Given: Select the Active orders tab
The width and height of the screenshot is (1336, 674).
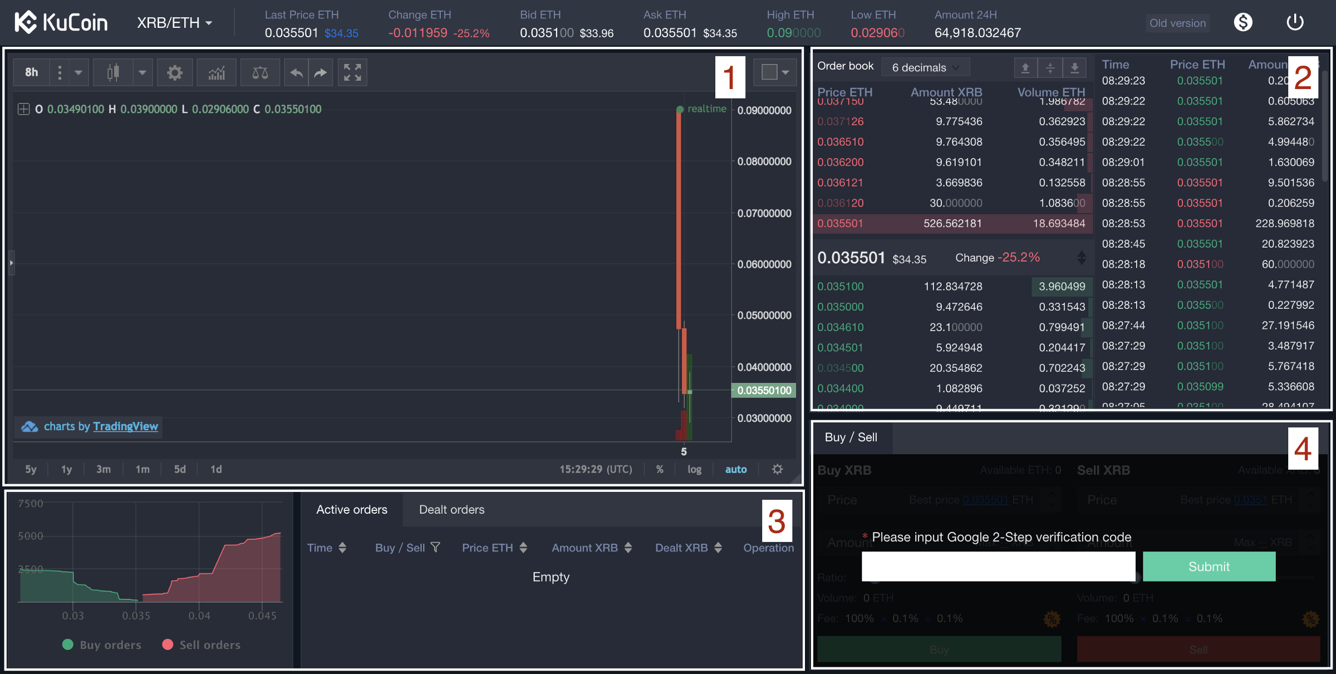Looking at the screenshot, I should pos(352,510).
